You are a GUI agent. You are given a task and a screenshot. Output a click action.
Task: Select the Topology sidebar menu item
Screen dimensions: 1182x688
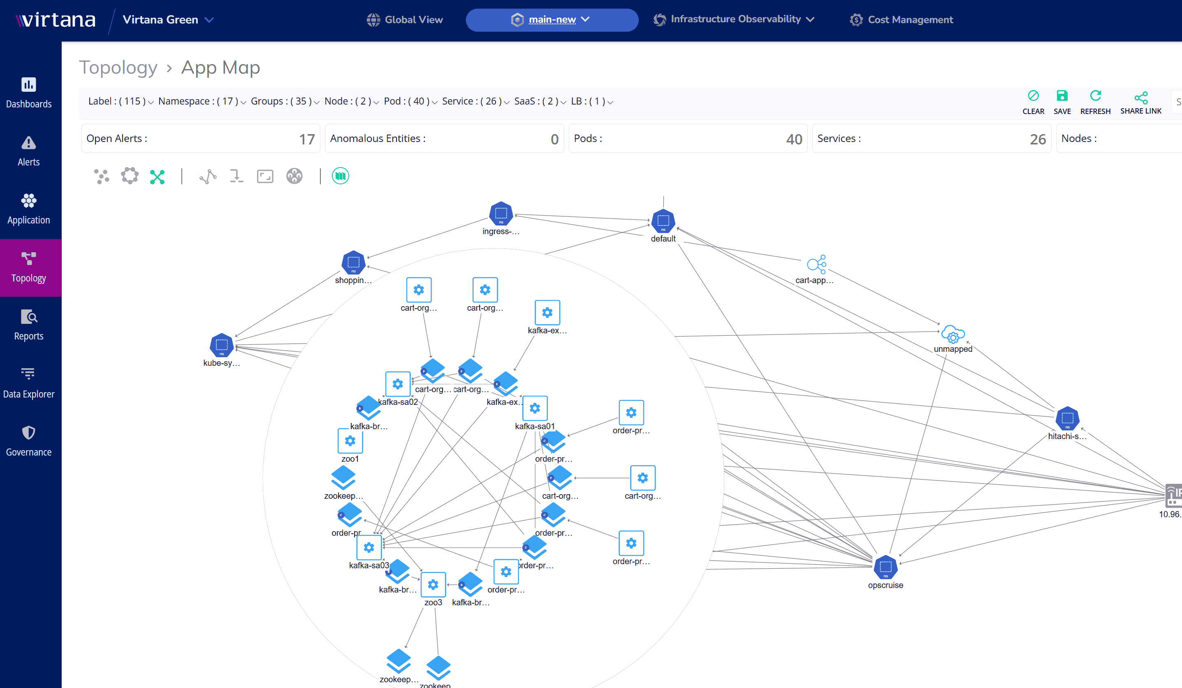pyautogui.click(x=30, y=267)
